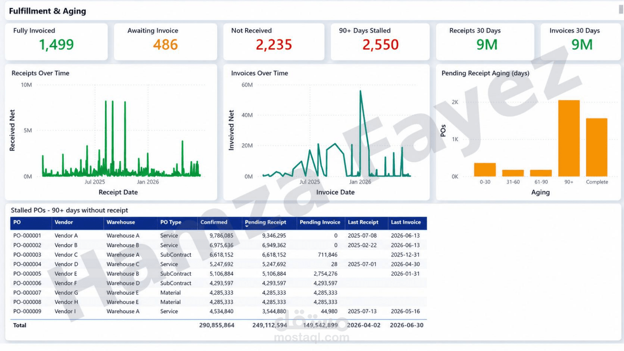Select the 90+ Days Stalled 2,550 card
Image resolution: width=624 pixels, height=351 pixels.
(x=380, y=42)
